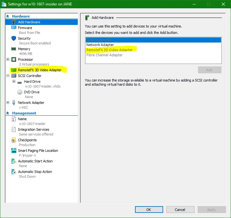The width and height of the screenshot is (231, 218).
Task: Click the Automatic Start Action icon
Action: [x=13, y=161]
